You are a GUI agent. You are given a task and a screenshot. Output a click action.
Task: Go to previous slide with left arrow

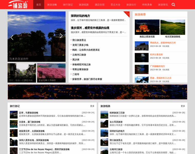(12, 37)
